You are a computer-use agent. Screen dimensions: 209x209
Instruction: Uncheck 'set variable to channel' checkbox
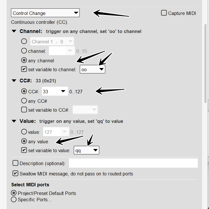tap(24, 69)
